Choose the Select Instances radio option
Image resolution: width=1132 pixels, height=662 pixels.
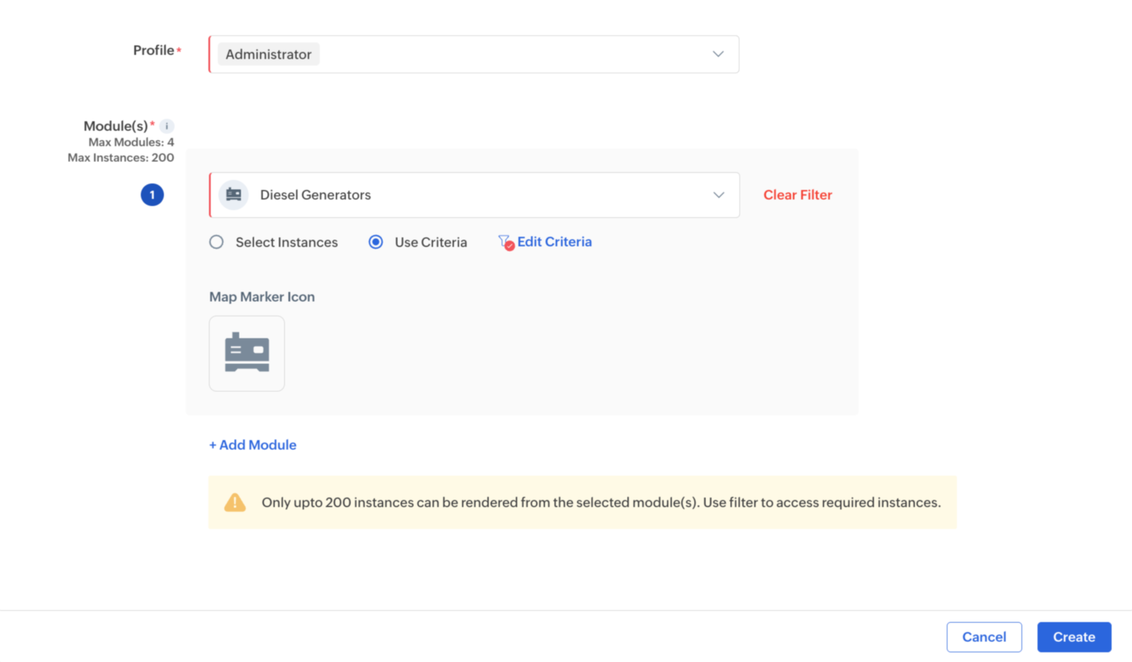216,242
